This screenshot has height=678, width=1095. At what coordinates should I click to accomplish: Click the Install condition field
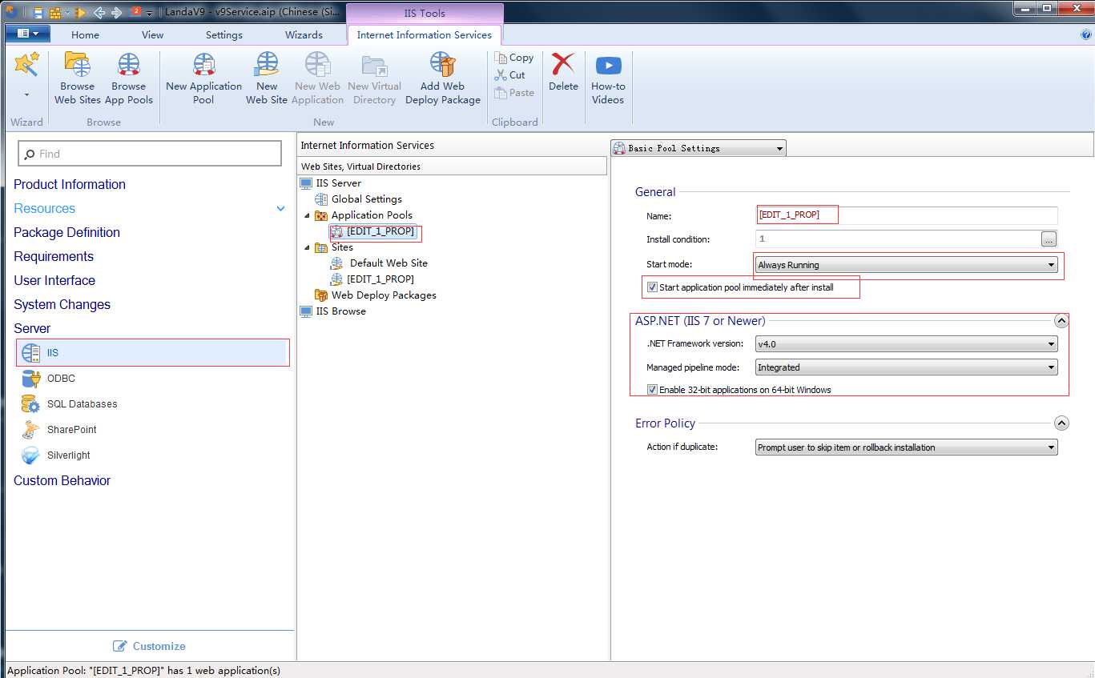point(897,239)
